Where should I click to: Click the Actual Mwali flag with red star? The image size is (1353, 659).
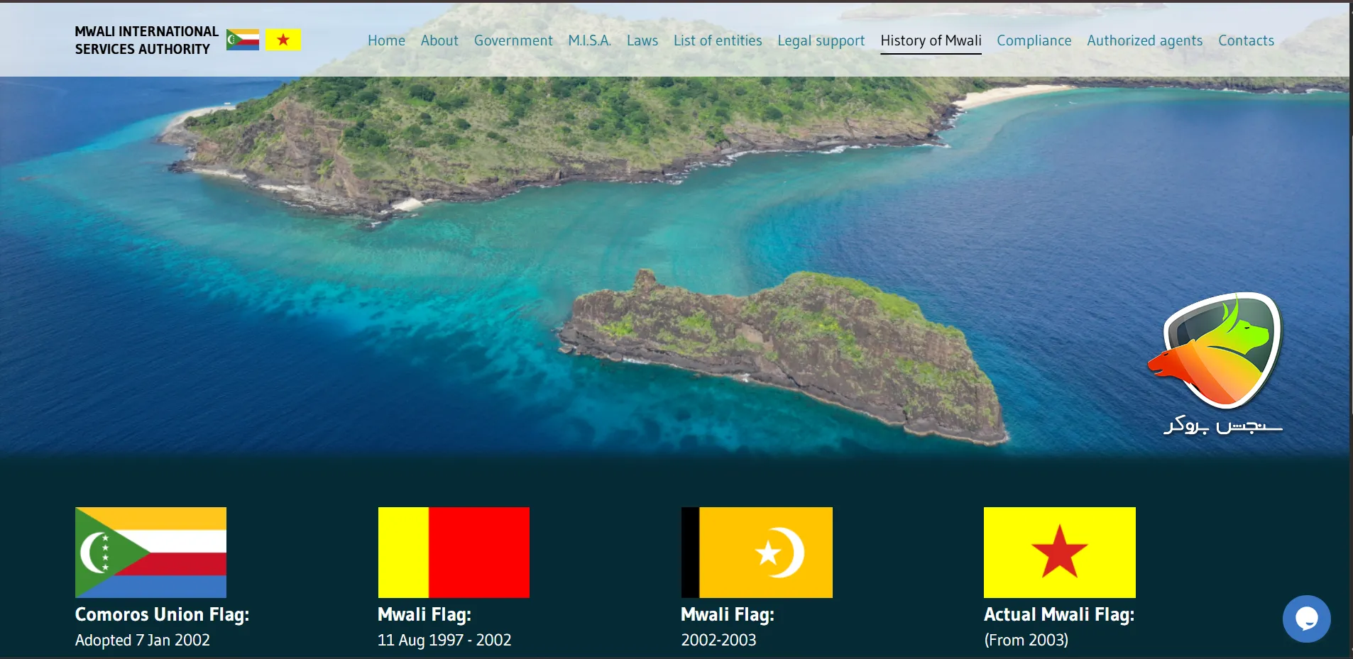1059,552
